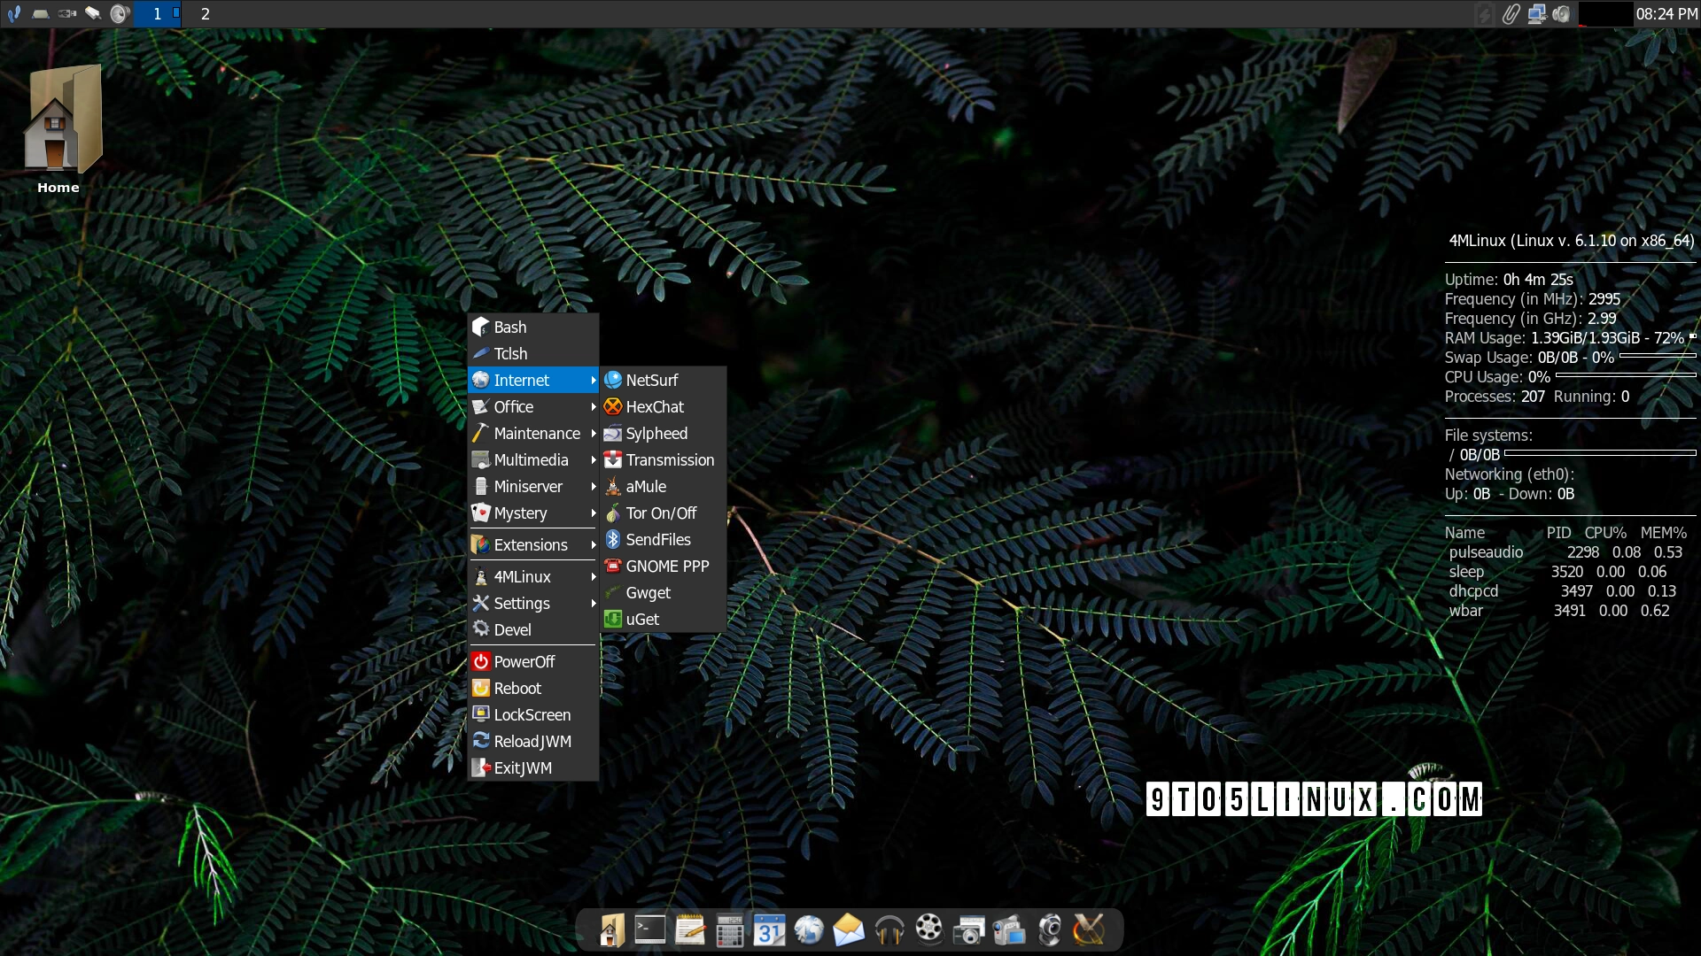Click the webcam icon in the dock
Image resolution: width=1701 pixels, height=956 pixels.
(1050, 930)
